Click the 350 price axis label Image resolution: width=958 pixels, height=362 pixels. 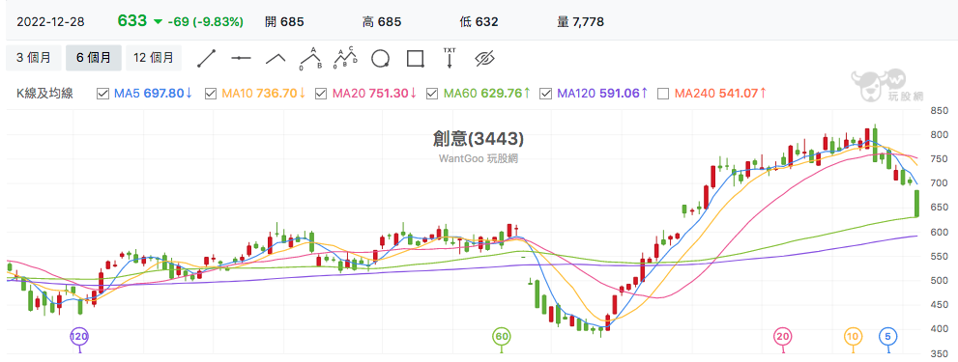[x=939, y=354]
